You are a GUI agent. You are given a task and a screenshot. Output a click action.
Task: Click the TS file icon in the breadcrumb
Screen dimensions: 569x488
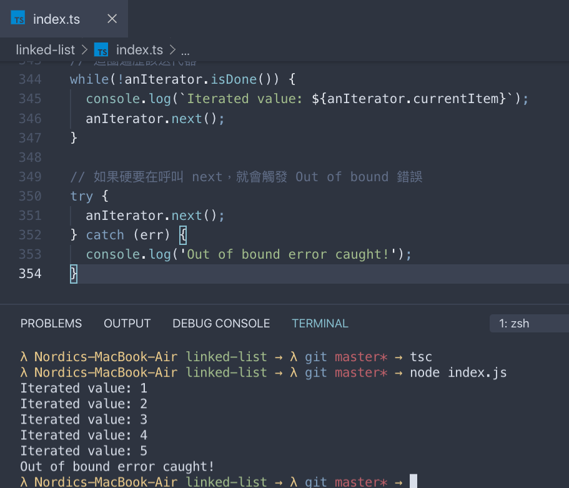pos(101,50)
